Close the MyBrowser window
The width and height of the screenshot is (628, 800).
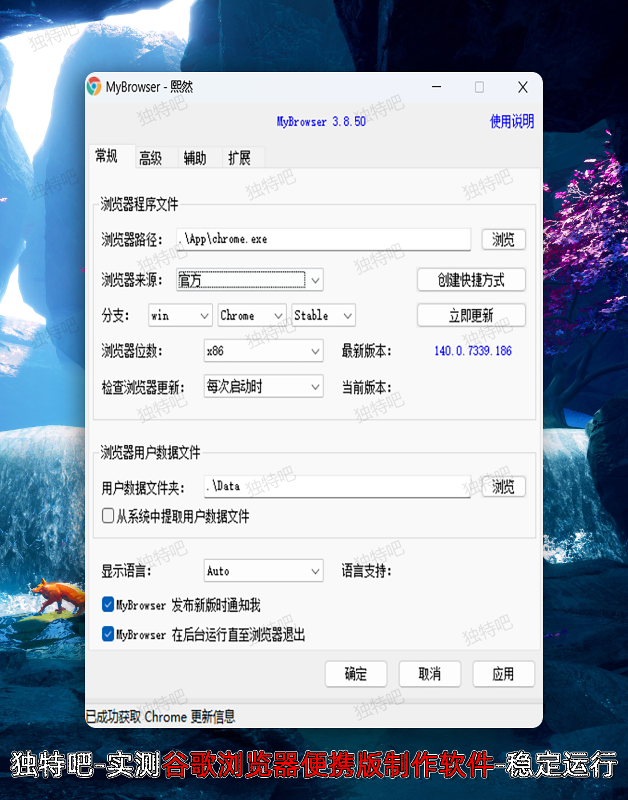point(522,87)
